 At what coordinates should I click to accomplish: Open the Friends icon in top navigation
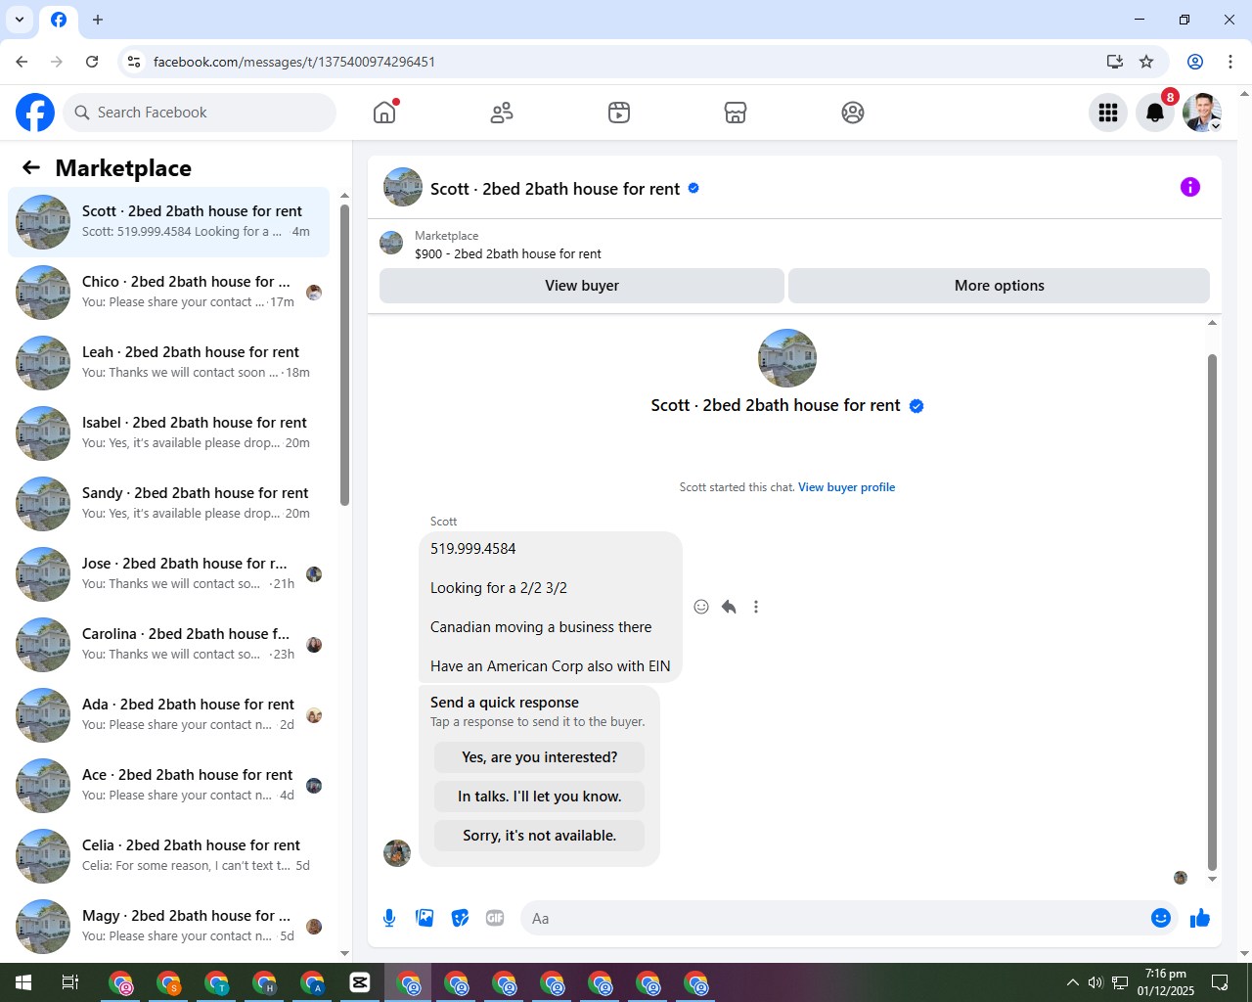click(502, 113)
